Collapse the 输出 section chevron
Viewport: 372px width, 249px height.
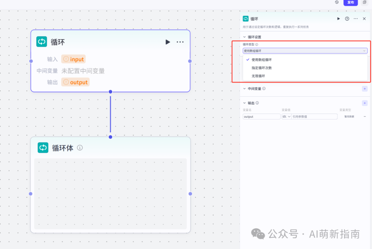[x=245, y=103]
